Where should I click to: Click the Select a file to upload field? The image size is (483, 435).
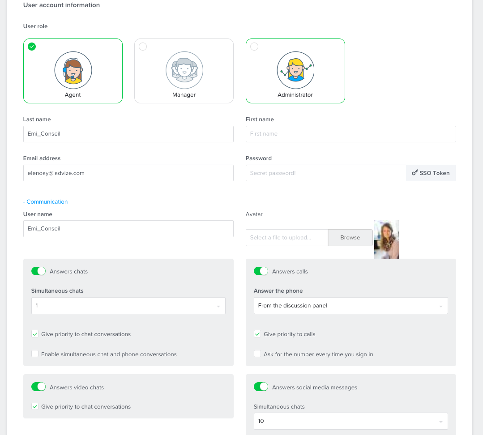pos(287,238)
